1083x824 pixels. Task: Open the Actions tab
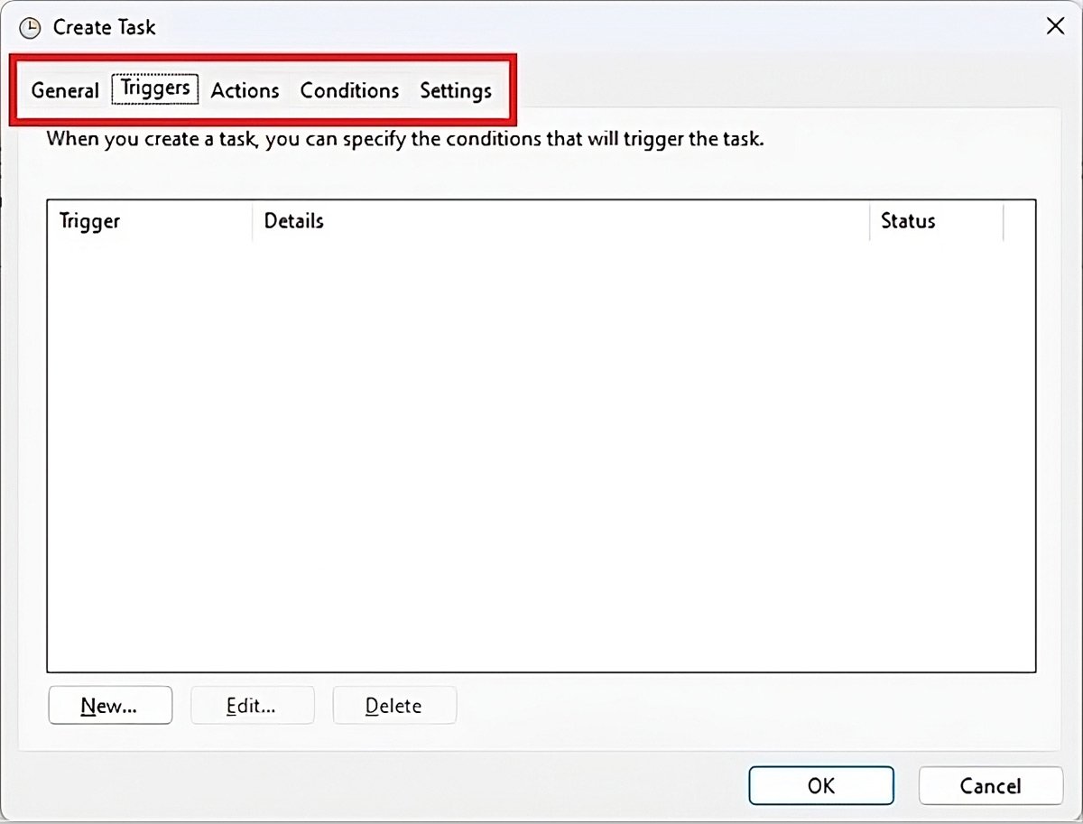(245, 90)
